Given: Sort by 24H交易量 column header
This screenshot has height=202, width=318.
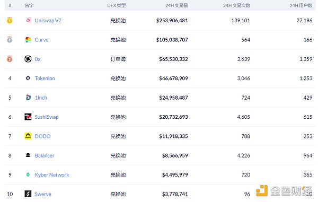Looking at the screenshot, I should 176,5.
